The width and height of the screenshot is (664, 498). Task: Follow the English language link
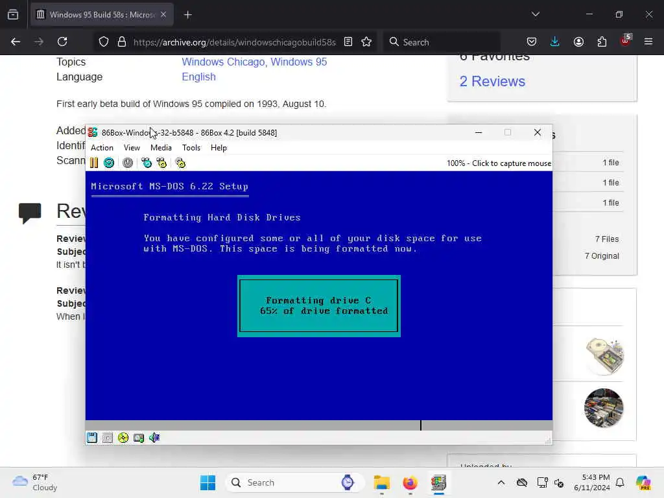pos(198,77)
